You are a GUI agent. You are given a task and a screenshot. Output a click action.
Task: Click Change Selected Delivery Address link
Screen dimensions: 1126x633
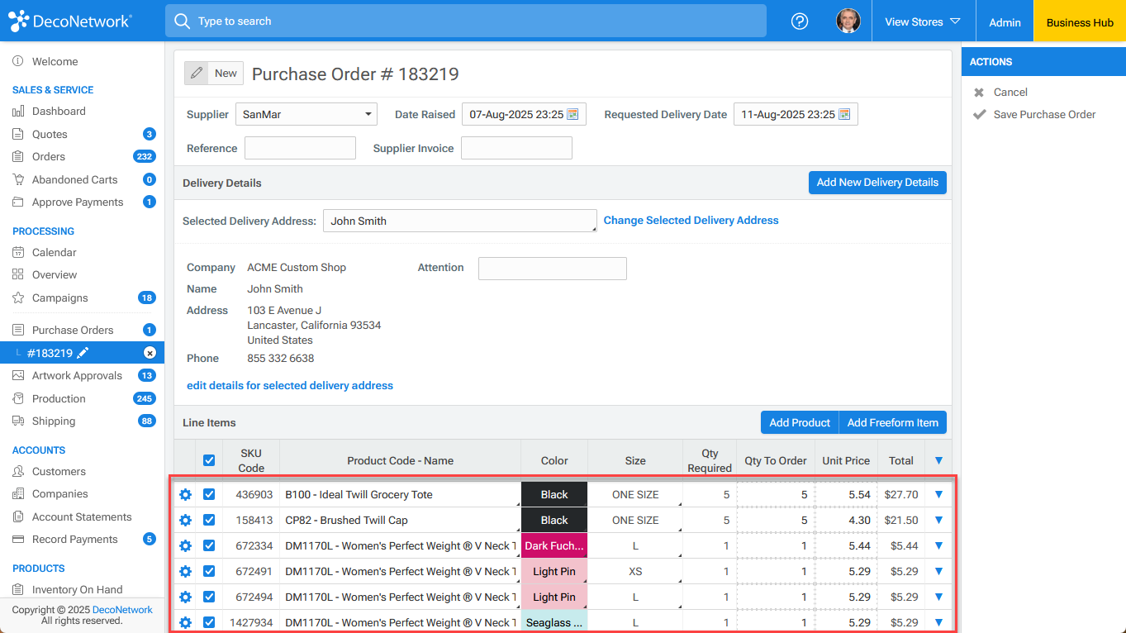691,221
